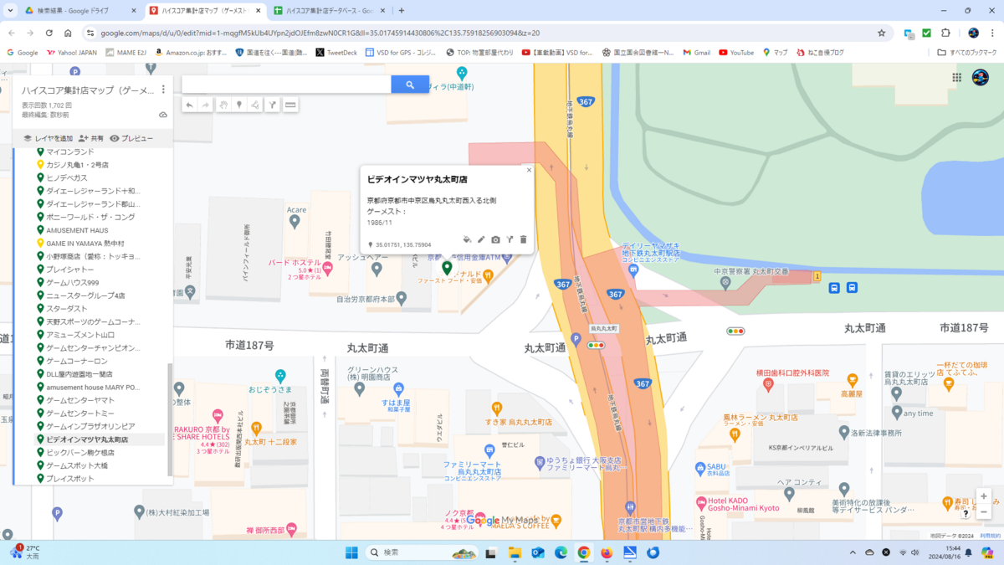Image resolution: width=1004 pixels, height=565 pixels.
Task: Open the Windows Start menu
Action: (x=351, y=552)
